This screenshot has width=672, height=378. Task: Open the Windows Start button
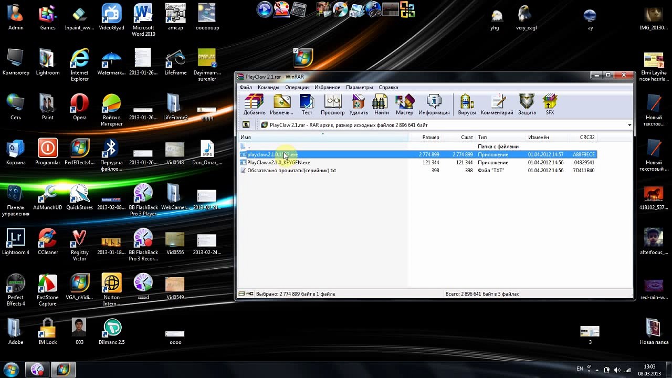pyautogui.click(x=11, y=369)
